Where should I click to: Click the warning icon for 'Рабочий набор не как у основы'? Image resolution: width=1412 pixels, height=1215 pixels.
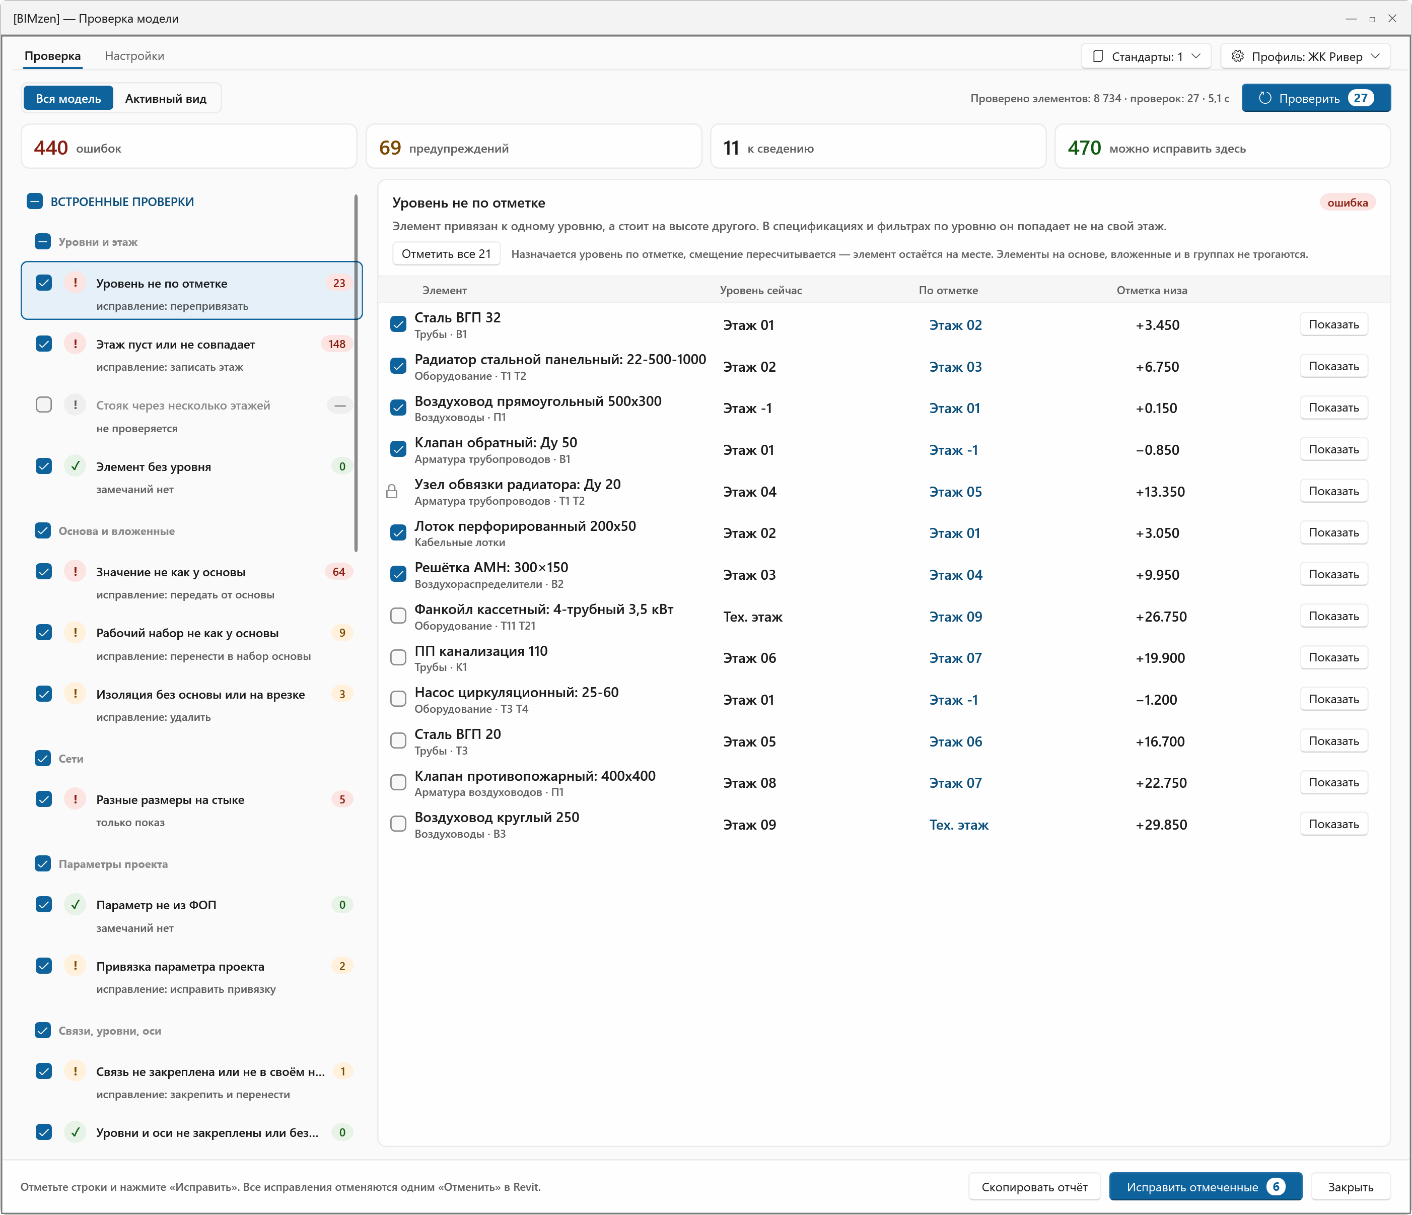[x=75, y=632]
